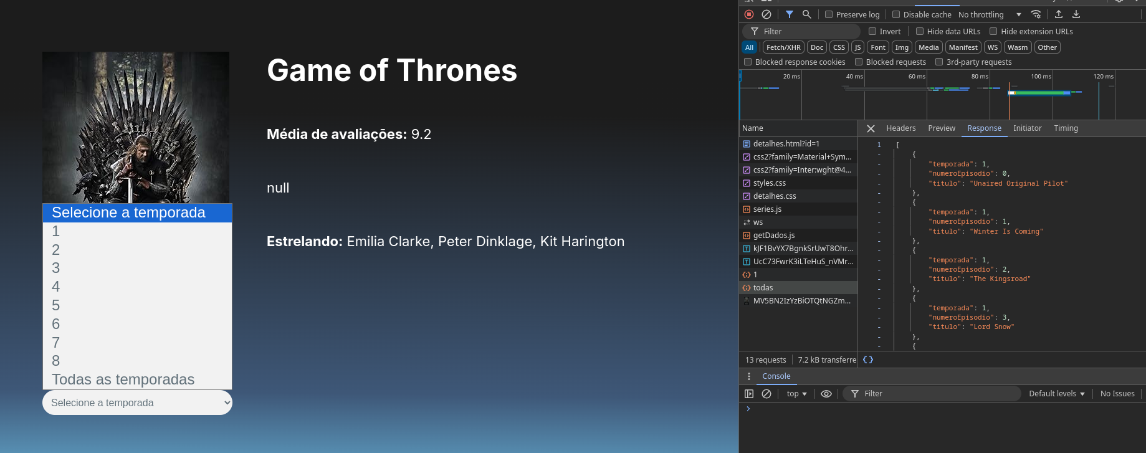Click the Game of Thrones poster

pyautogui.click(x=136, y=127)
